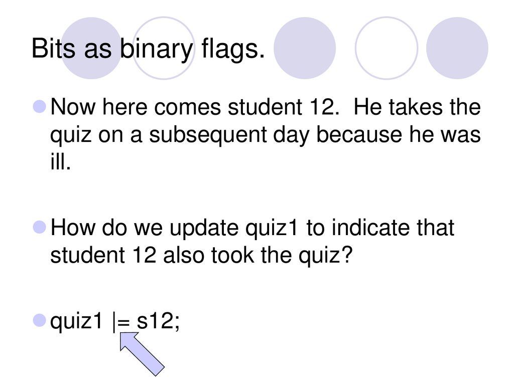This screenshot has height=385, width=514.
Task: Click the text 'student 12.' in first bullet
Action: (283, 107)
